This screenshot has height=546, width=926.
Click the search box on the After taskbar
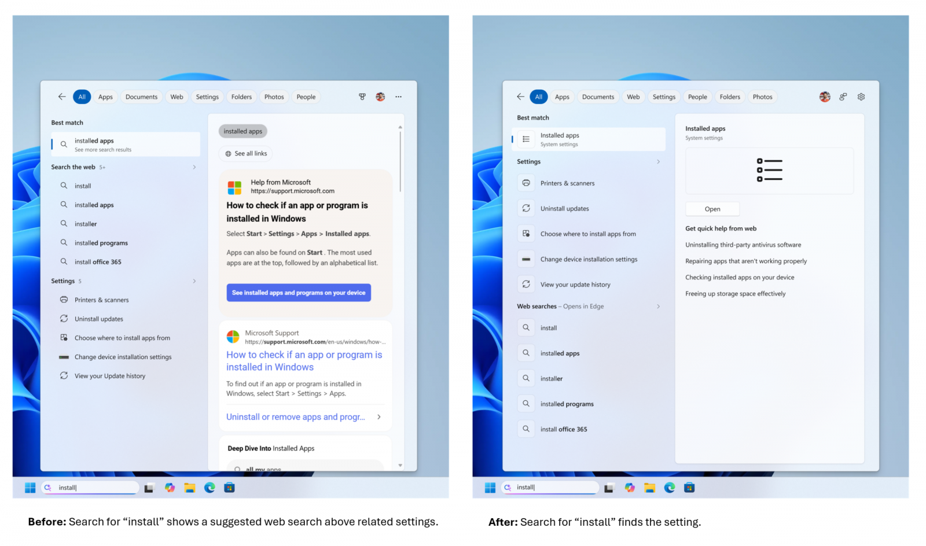550,488
